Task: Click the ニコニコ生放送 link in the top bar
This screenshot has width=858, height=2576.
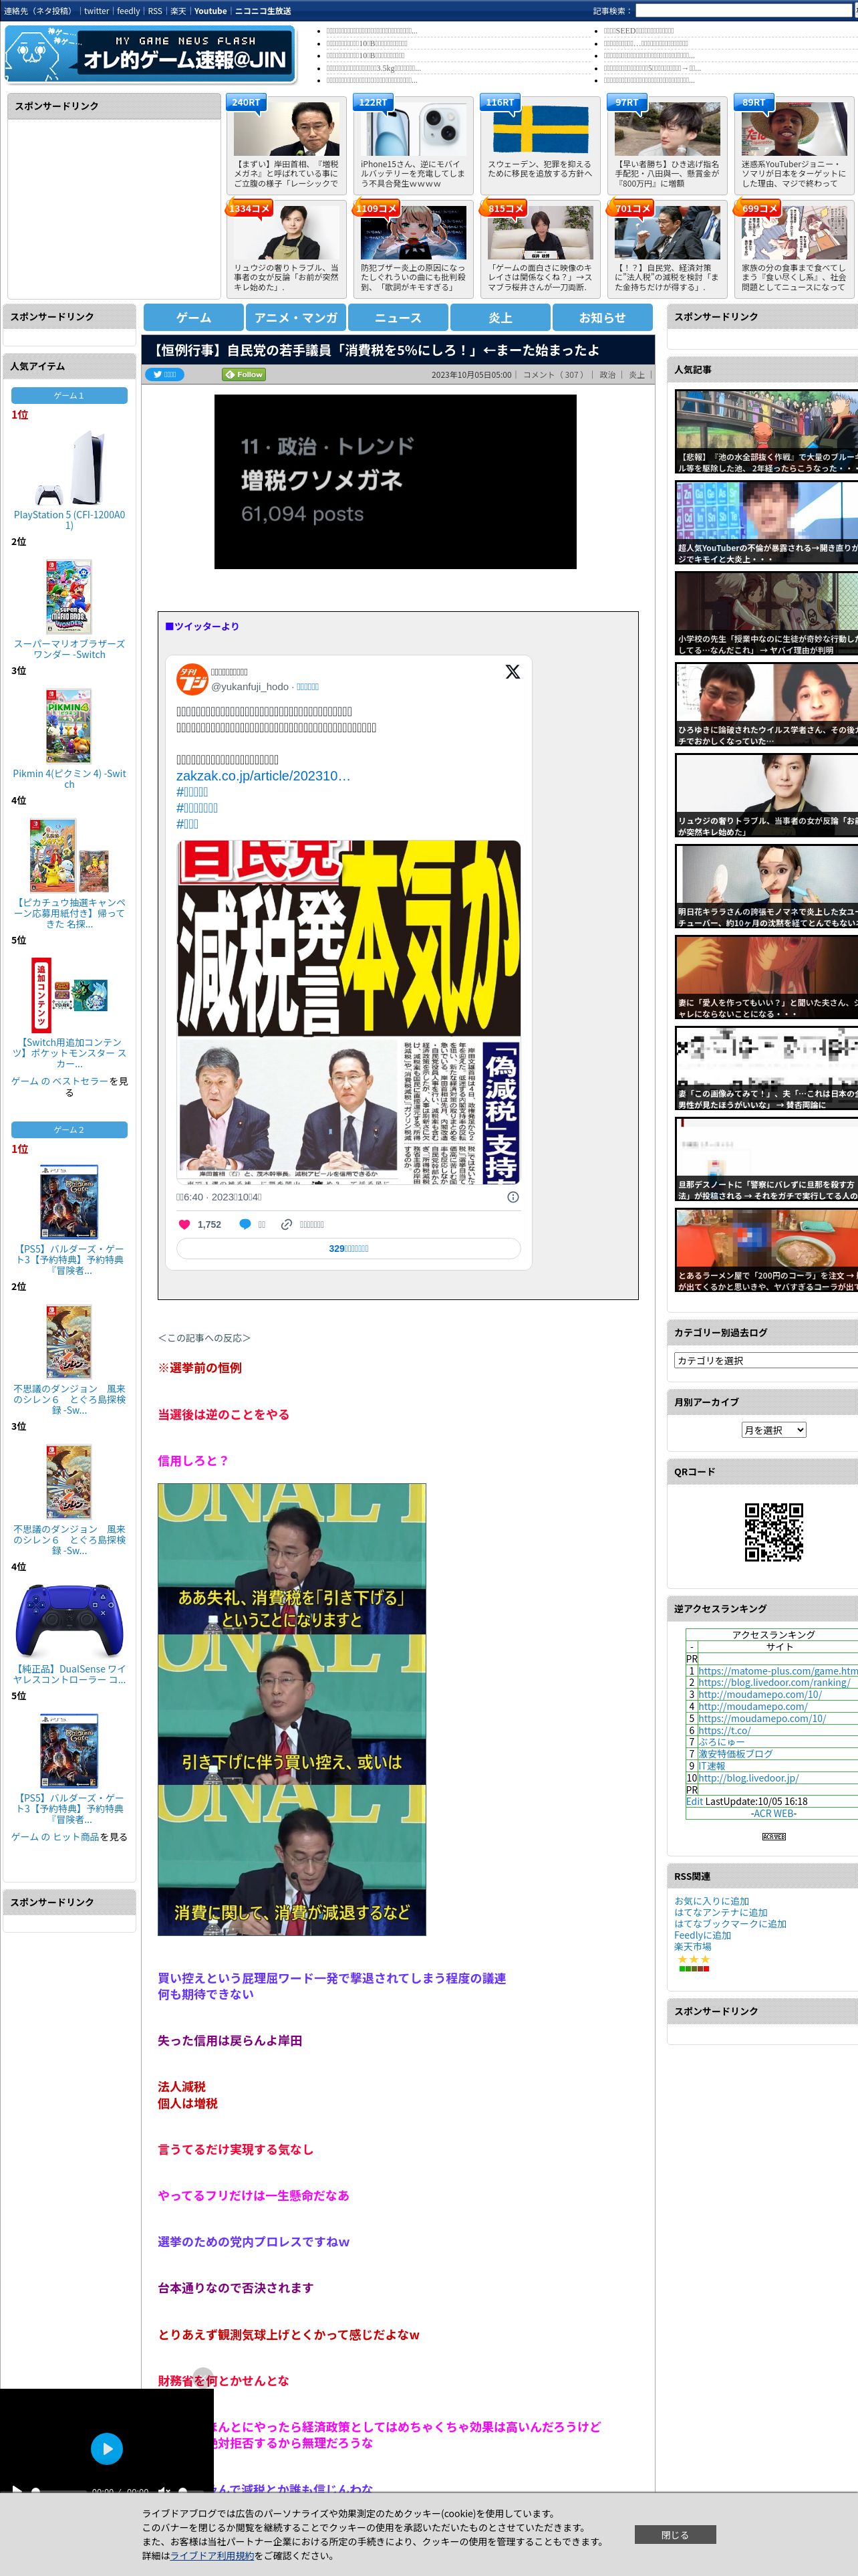Action: [x=263, y=11]
